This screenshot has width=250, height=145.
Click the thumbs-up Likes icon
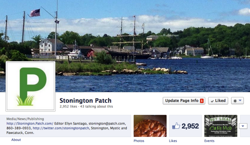(176, 126)
